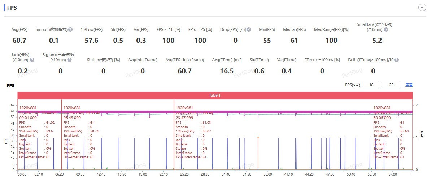The image size is (431, 177).
Task: Click the help icon beside Smooth(稳帧指数)
Action: [x=71, y=29]
